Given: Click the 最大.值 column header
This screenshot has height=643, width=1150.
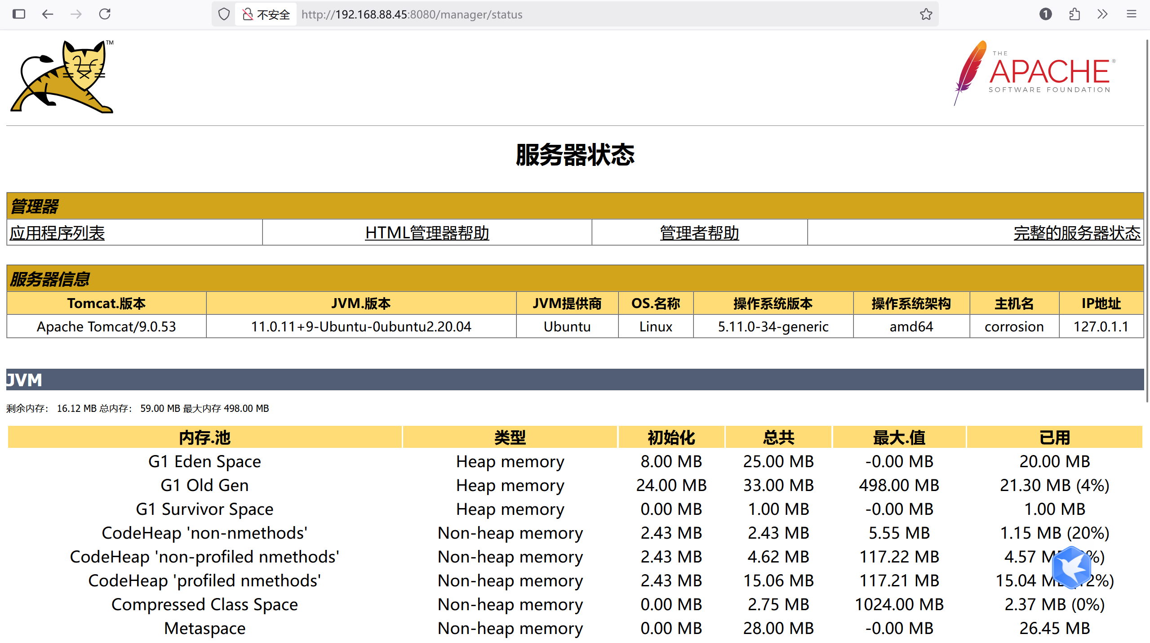Looking at the screenshot, I should tap(899, 437).
